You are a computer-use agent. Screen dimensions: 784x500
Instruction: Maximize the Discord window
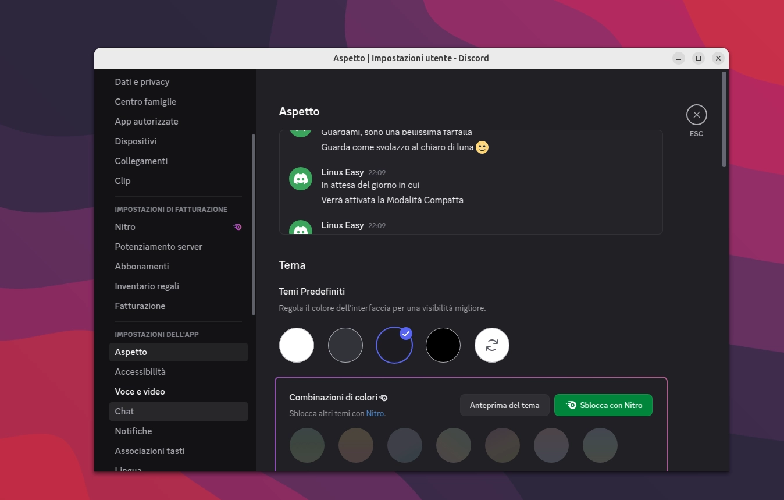tap(699, 58)
